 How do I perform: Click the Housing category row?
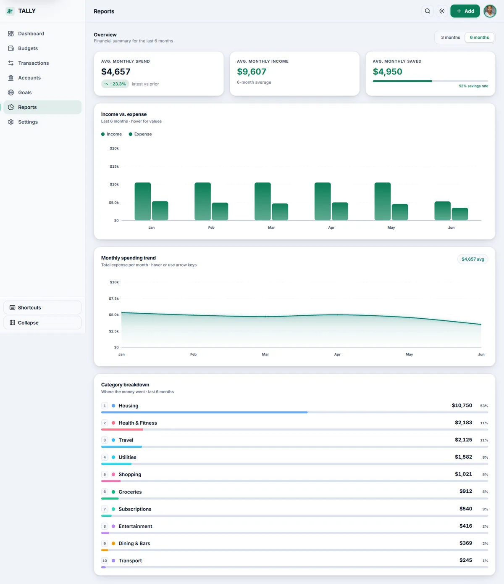(x=294, y=408)
